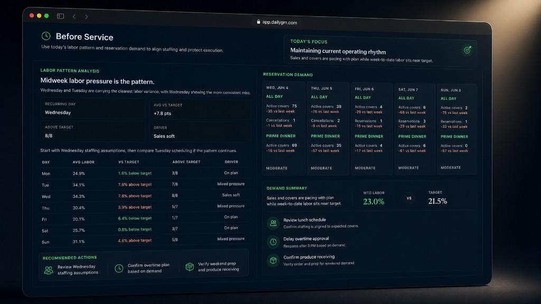Click the people icon beside Review lunch schedule
The width and height of the screenshot is (541, 304).
click(x=273, y=223)
